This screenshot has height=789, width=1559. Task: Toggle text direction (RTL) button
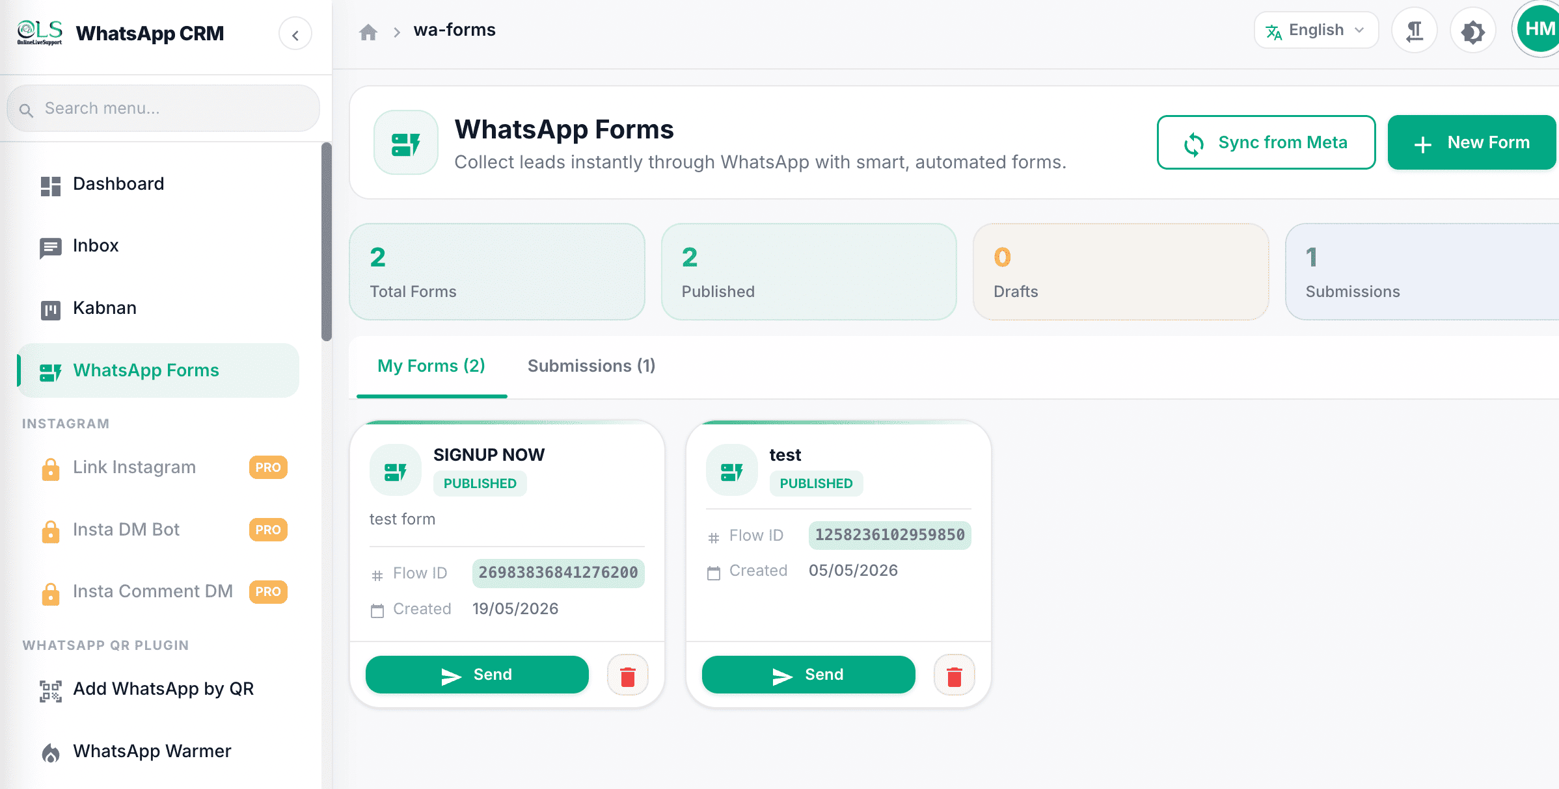[x=1415, y=31]
